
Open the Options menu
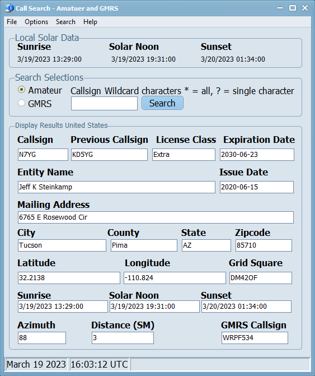(36, 22)
